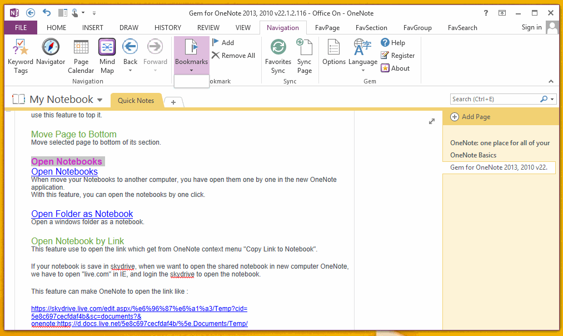Follow the blue Open Notebooks link

[x=64, y=171]
